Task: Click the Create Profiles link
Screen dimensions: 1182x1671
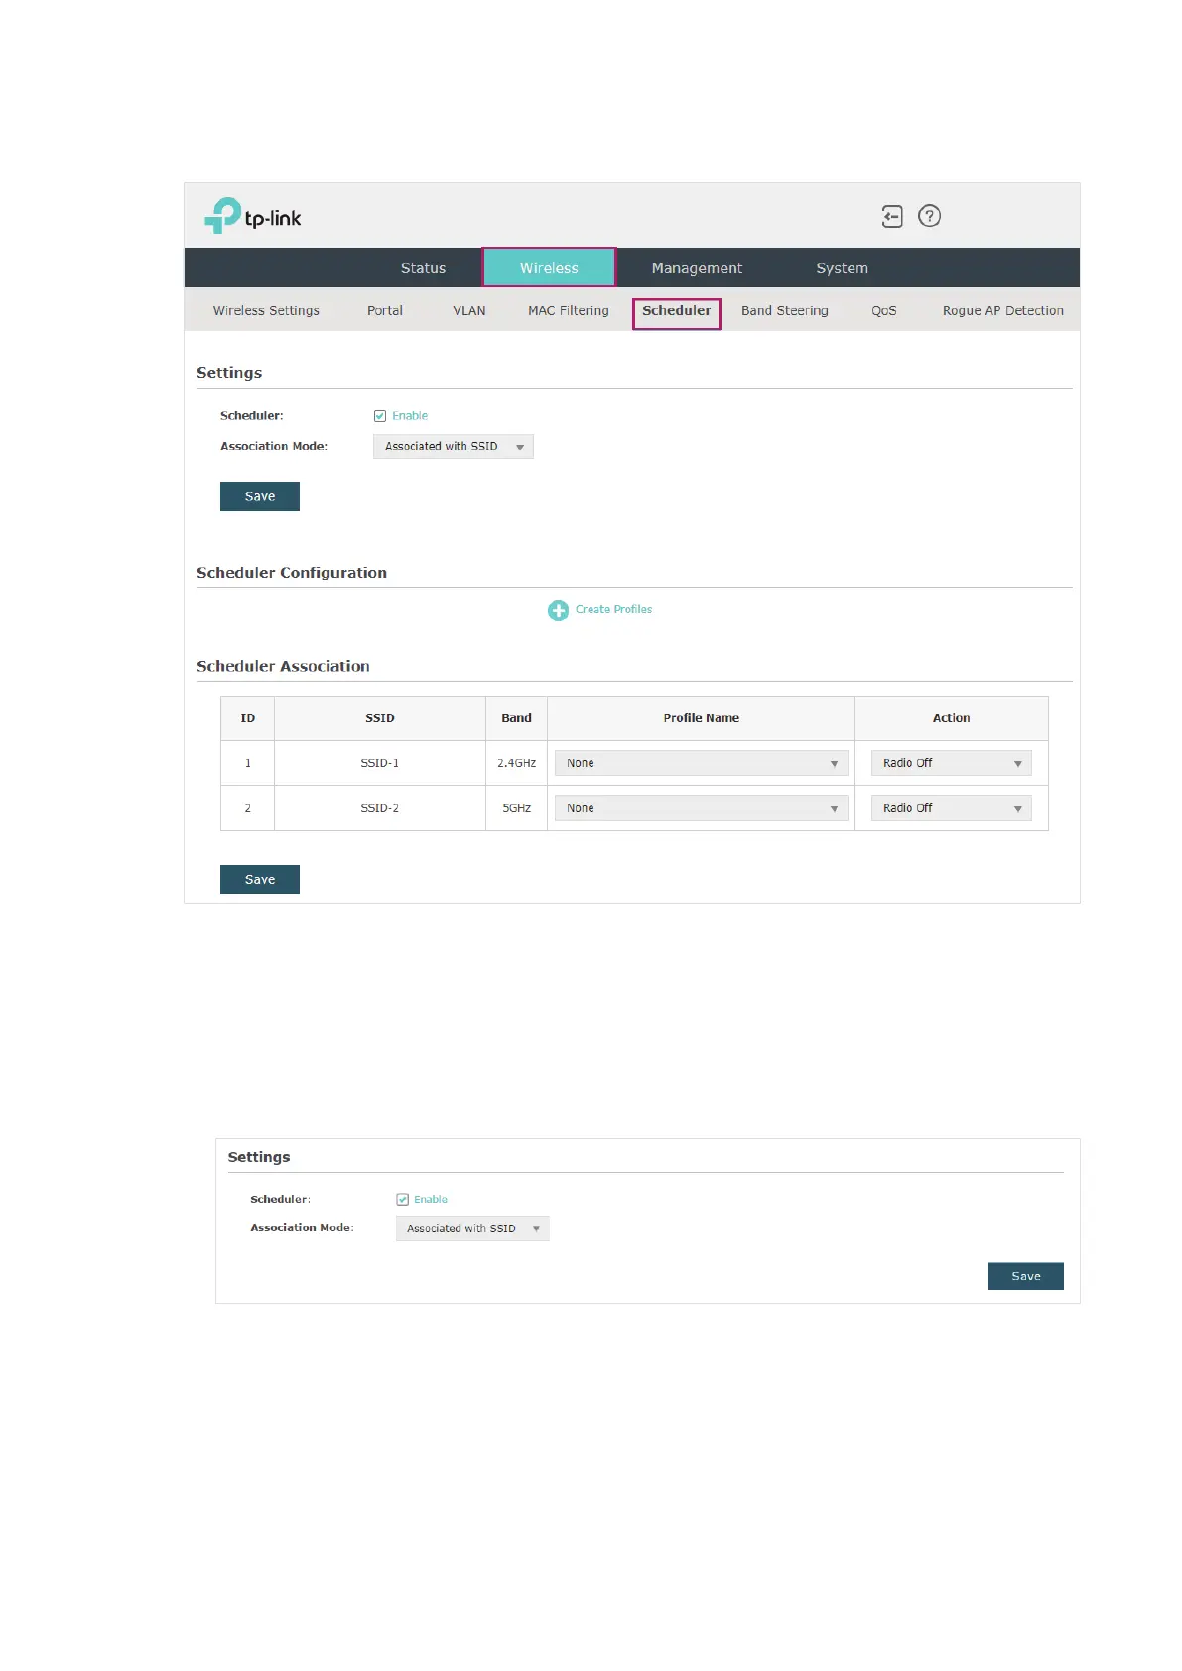Action: (x=614, y=610)
